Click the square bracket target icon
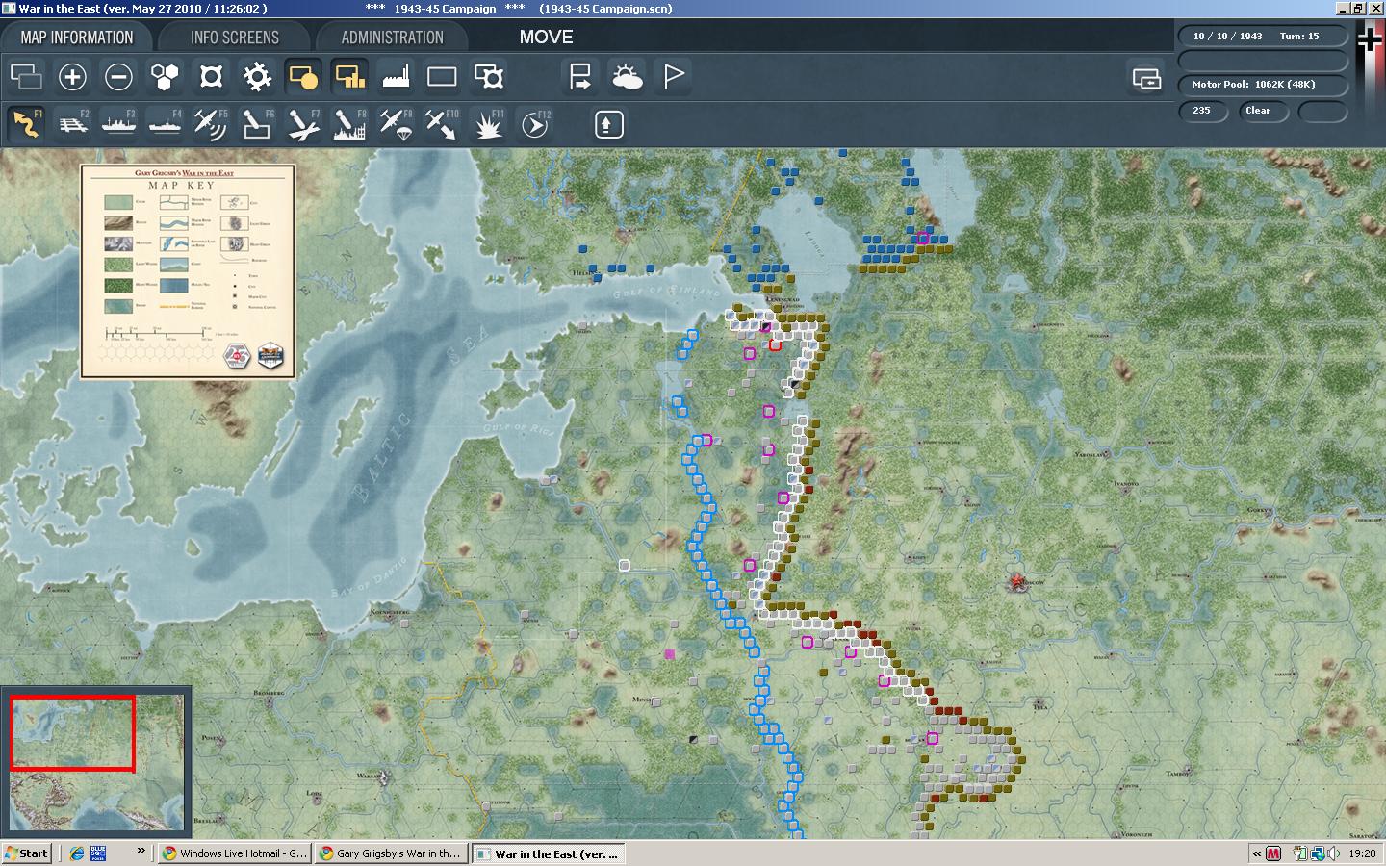 (x=211, y=76)
